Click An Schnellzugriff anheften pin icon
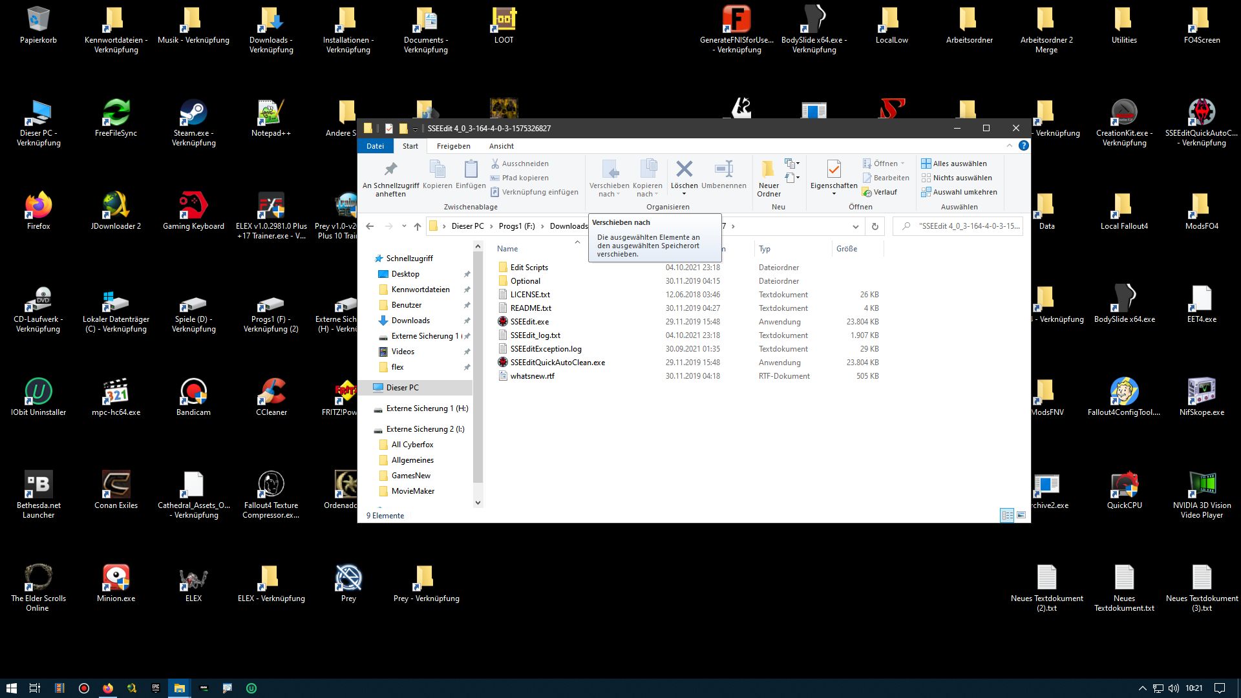This screenshot has width=1241, height=698. tap(390, 169)
